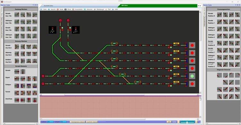This screenshot has height=125, width=241.
Task: Choose the first Dreiweg Weichen Gerade icon
Action: pyautogui.click(x=17, y=46)
